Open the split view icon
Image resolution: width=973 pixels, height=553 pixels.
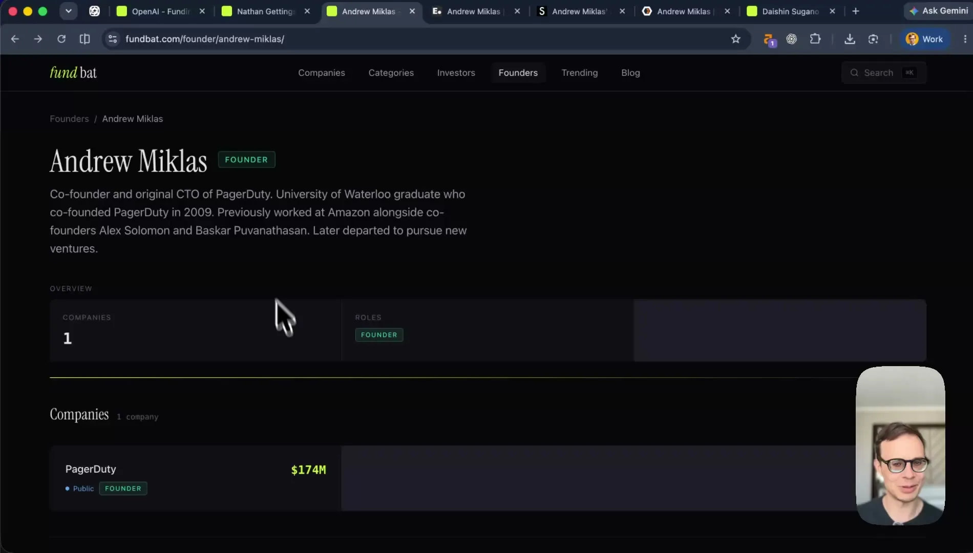(85, 39)
